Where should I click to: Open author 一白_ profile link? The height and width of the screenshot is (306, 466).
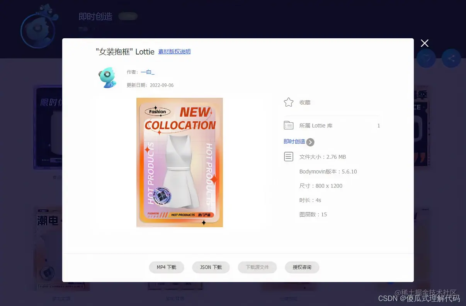(x=147, y=72)
